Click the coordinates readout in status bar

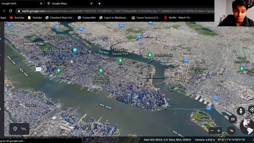pos(231,139)
